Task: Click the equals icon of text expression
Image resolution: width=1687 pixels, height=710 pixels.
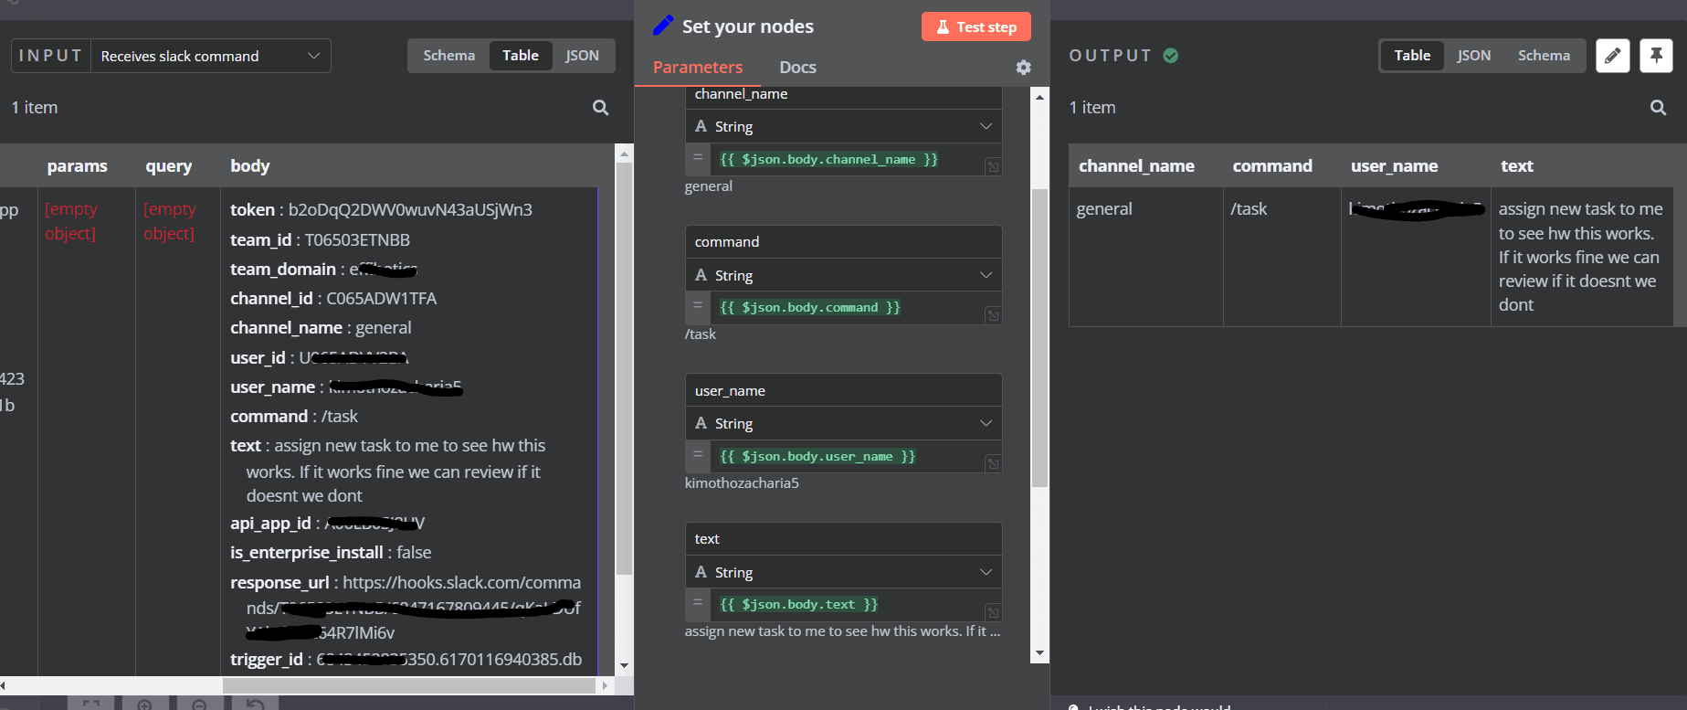Action: pyautogui.click(x=698, y=603)
